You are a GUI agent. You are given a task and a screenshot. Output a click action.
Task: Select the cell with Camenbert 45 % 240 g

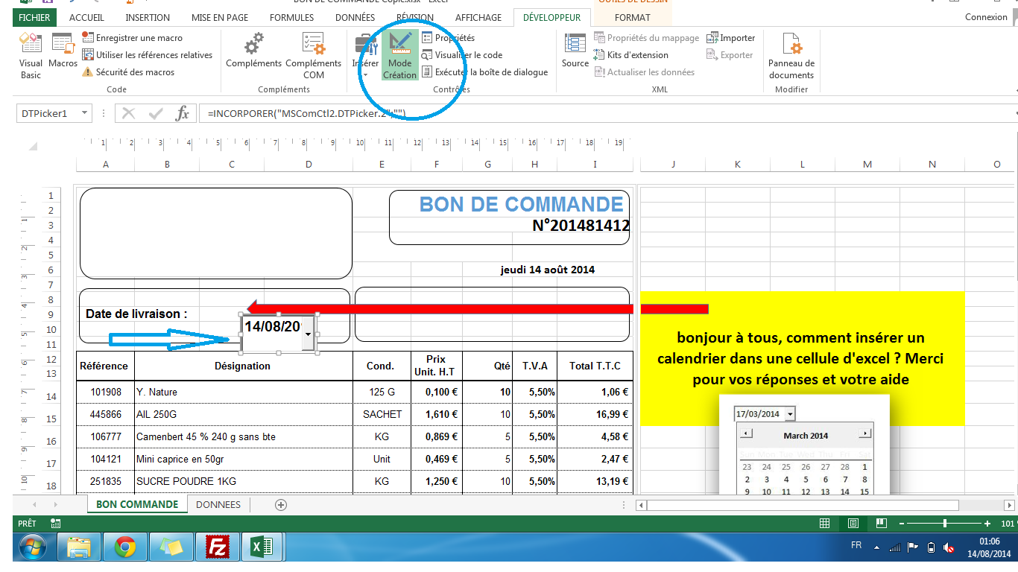[243, 436]
